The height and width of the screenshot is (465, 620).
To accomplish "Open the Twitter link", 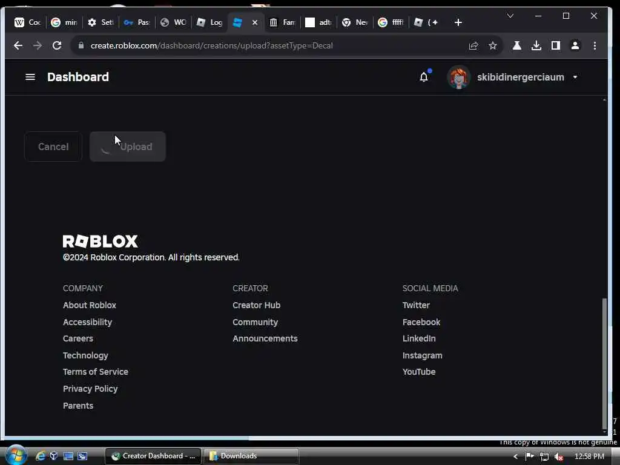I will [x=416, y=305].
